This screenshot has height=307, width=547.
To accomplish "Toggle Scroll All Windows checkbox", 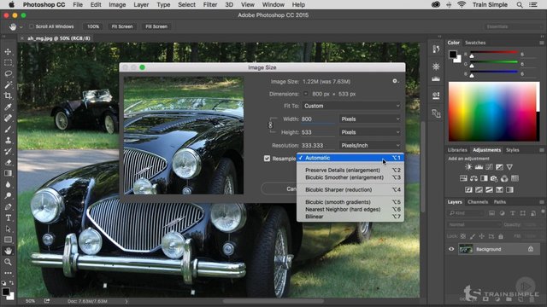I will [32, 26].
